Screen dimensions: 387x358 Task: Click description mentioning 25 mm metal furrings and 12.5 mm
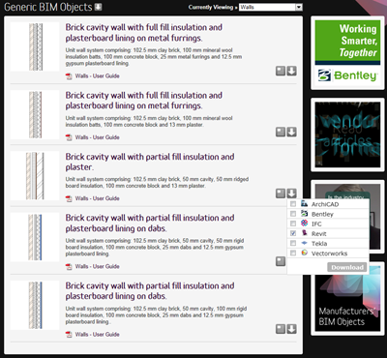click(154, 57)
